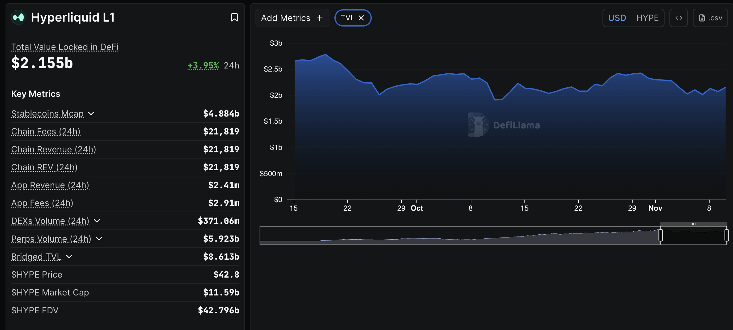Click the Chain Fees (24h) label
Viewport: 733px width, 330px height.
tap(46, 131)
